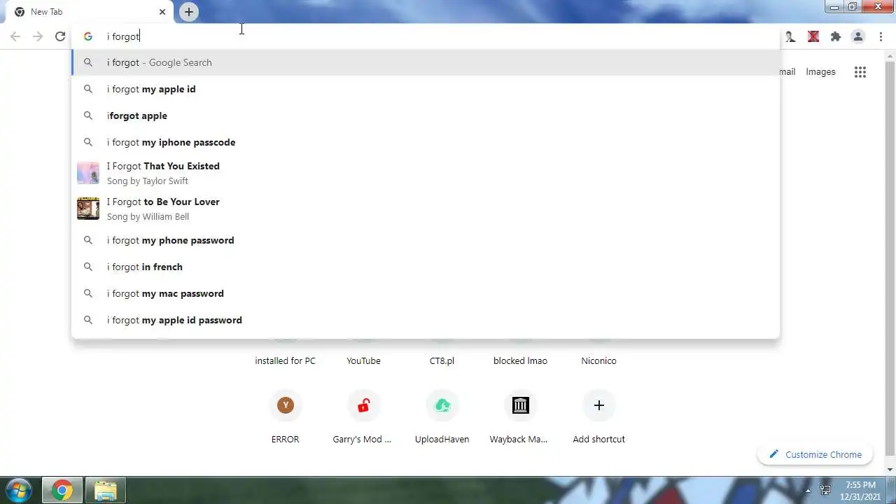
Task: Choose suggestion 'i forgot my mac password'
Action: [426, 293]
